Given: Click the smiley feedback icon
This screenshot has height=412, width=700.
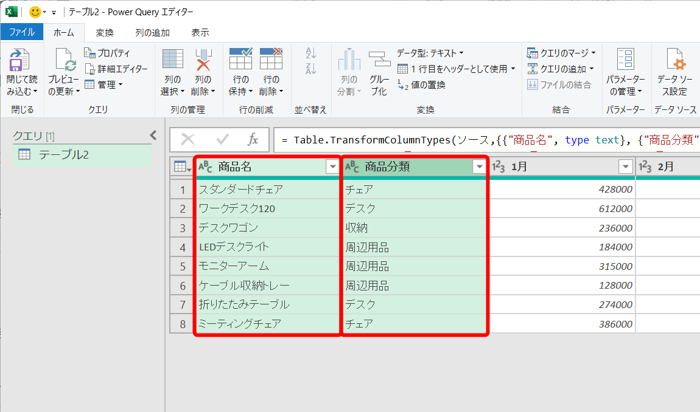Looking at the screenshot, I should pos(35,12).
